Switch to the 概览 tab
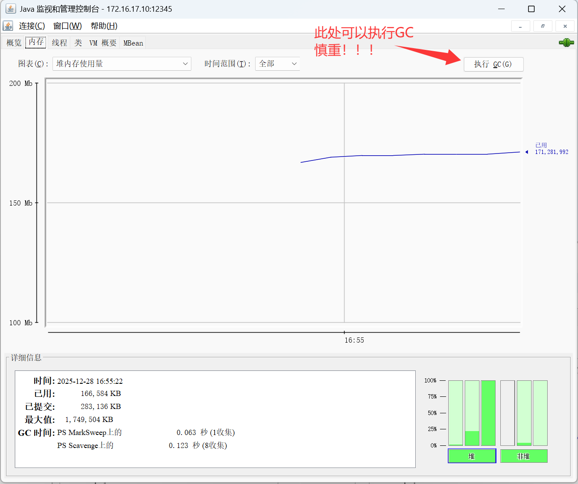This screenshot has height=484, width=578. point(14,43)
